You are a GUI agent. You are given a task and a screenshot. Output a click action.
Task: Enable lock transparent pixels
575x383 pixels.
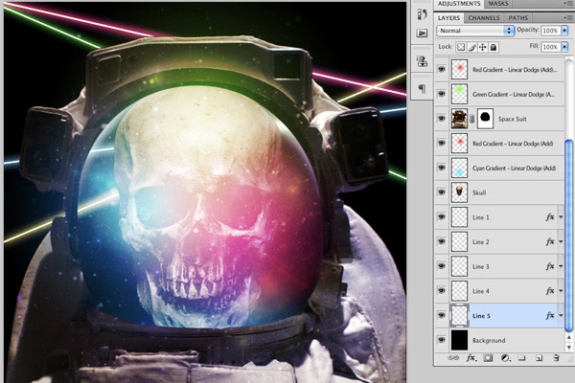coord(461,47)
